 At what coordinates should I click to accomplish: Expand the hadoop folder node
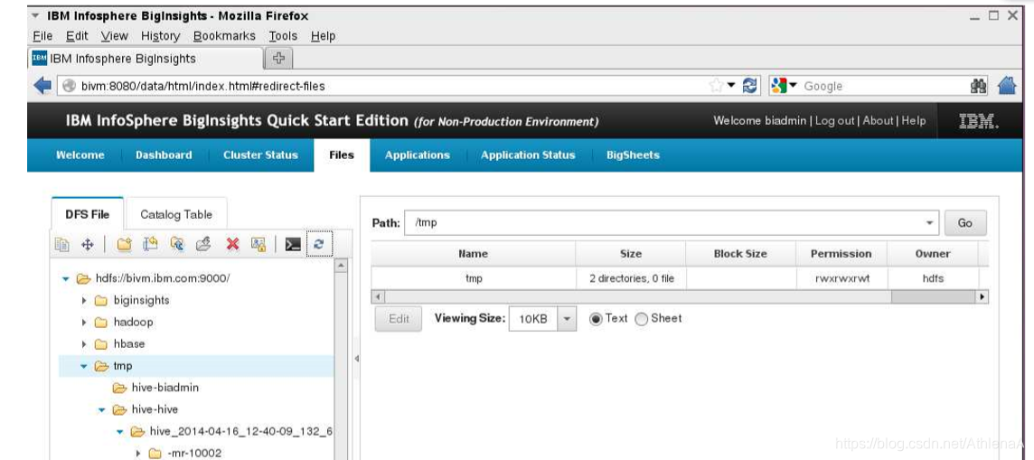coord(84,323)
